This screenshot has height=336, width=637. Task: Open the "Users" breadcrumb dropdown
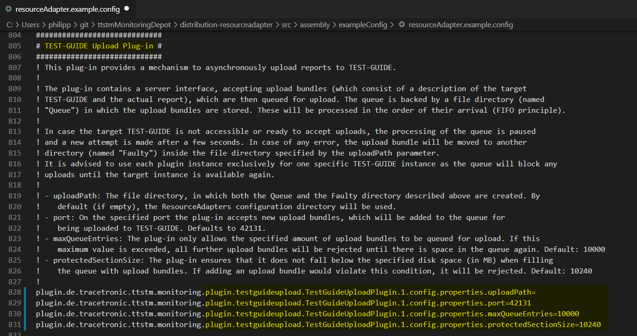coord(30,25)
